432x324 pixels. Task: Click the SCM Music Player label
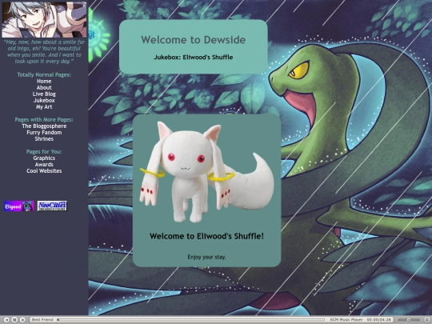click(346, 319)
